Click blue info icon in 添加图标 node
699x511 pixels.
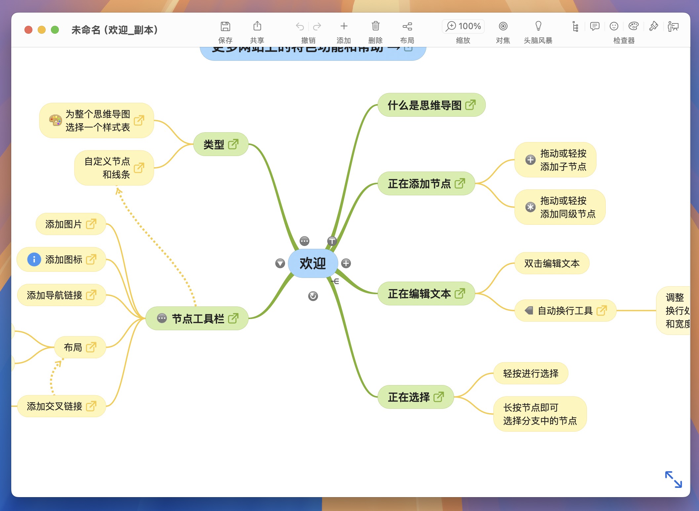[x=34, y=259]
